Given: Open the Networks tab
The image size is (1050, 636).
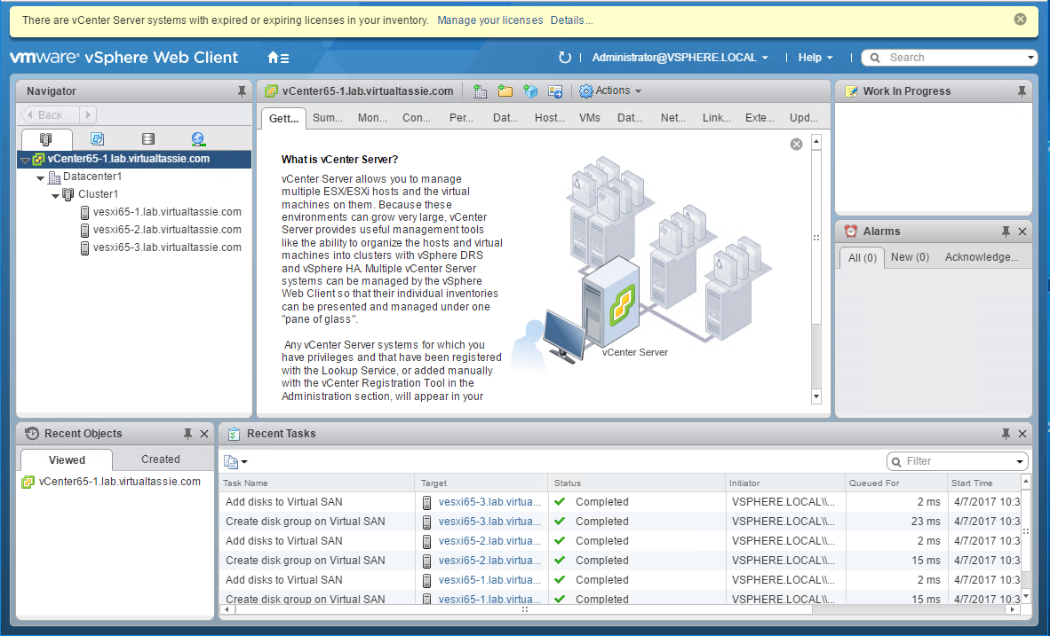Looking at the screenshot, I should pyautogui.click(x=673, y=118).
